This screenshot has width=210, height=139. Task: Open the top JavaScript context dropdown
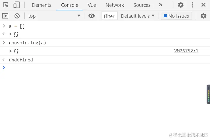pyautogui.click(x=54, y=16)
